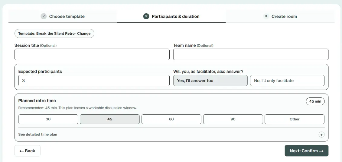Viewport: 342px width, 162px height.
Task: Change the template via the template chip
Action: click(54, 33)
